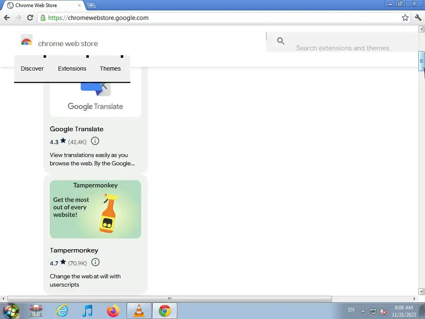Open Internet Explorer from the taskbar

(x=62, y=311)
